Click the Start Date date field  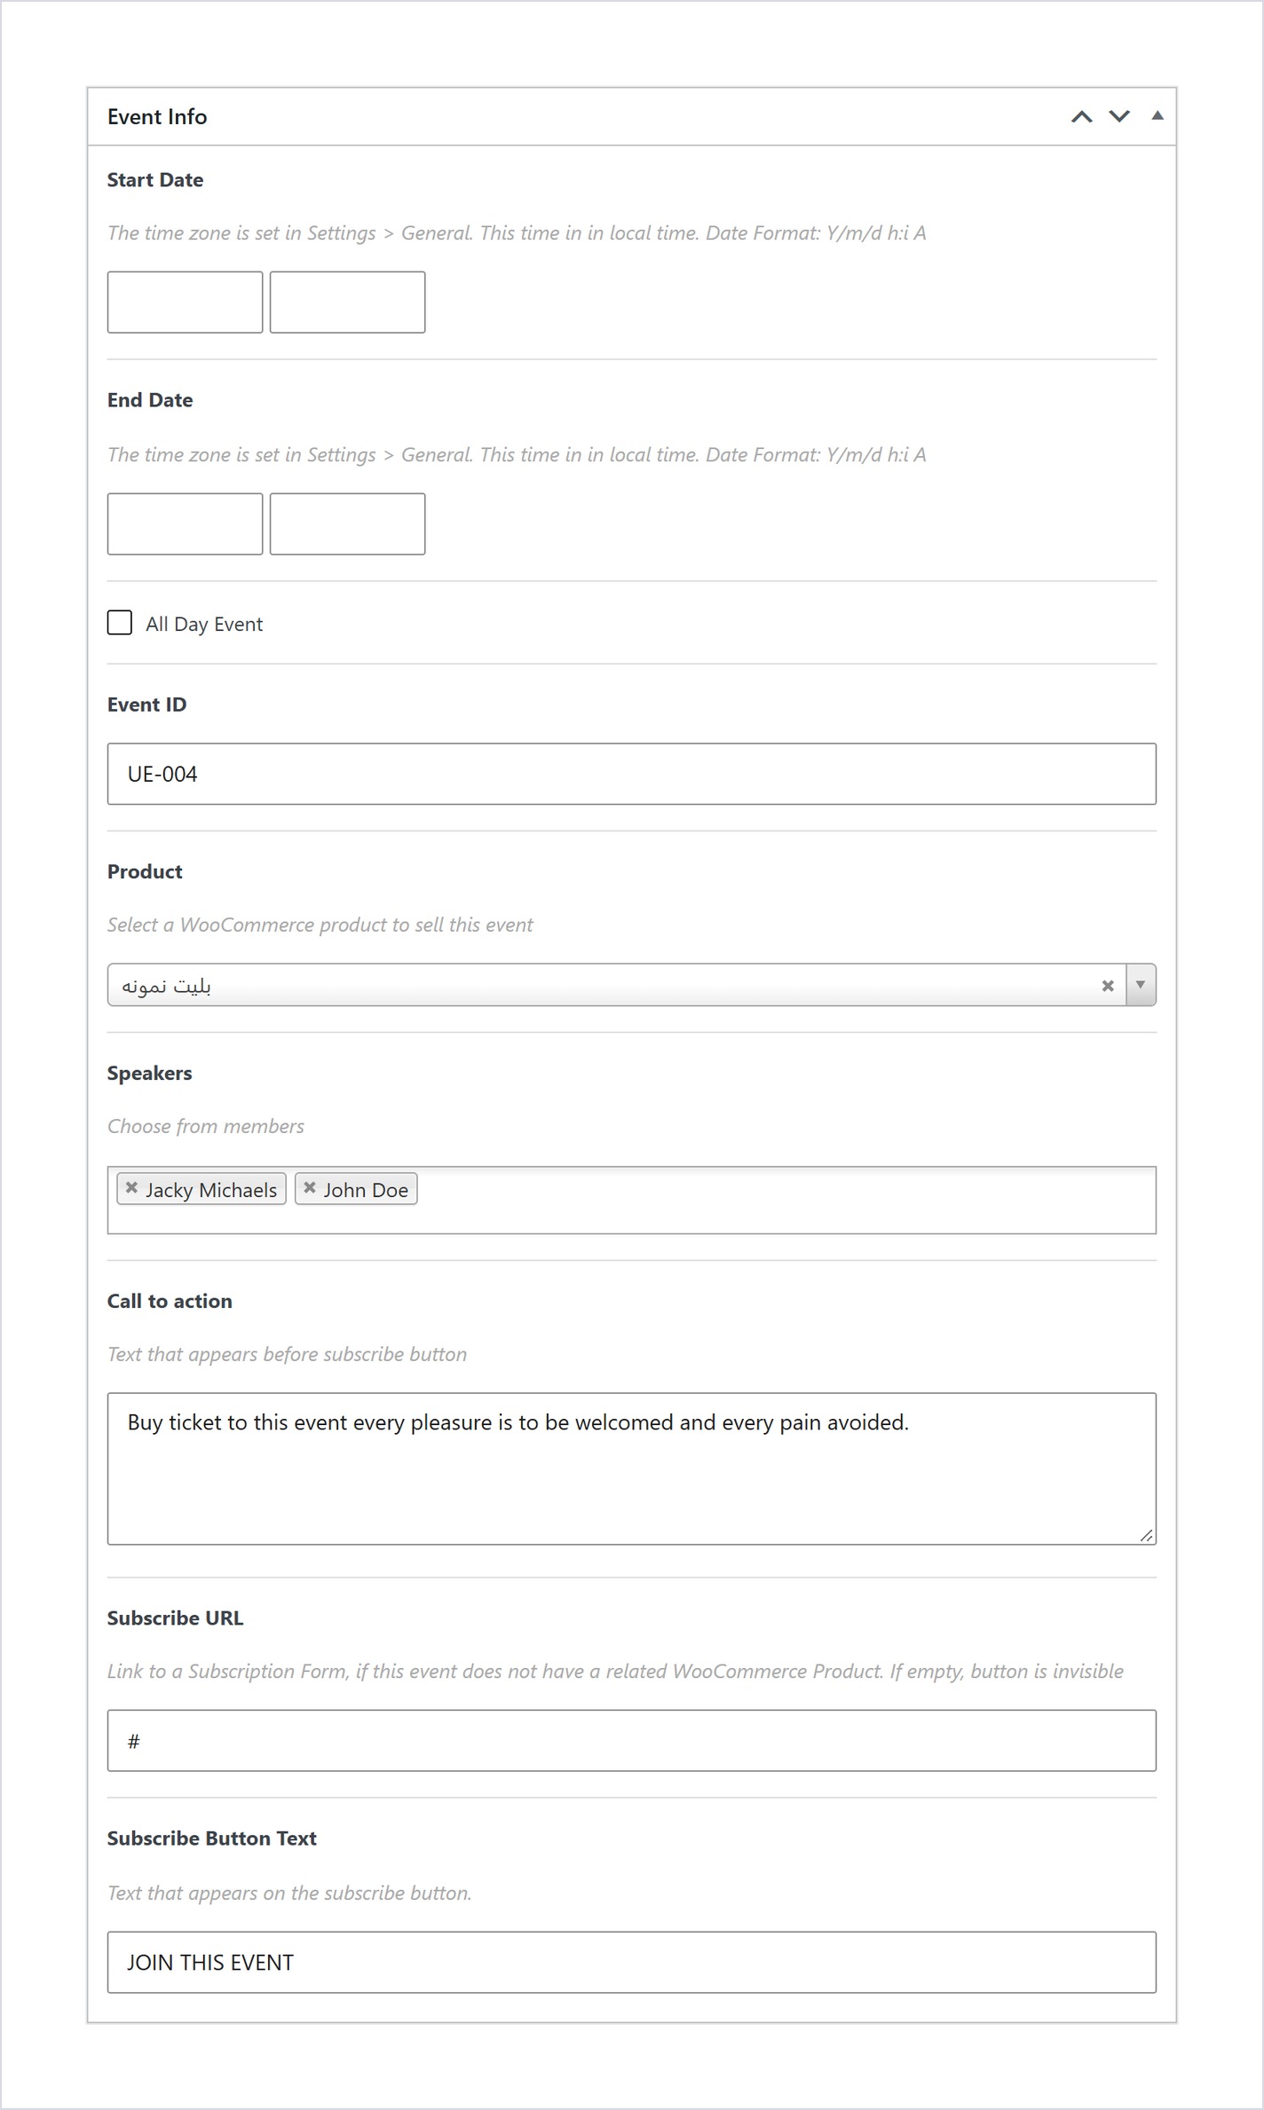click(x=185, y=303)
